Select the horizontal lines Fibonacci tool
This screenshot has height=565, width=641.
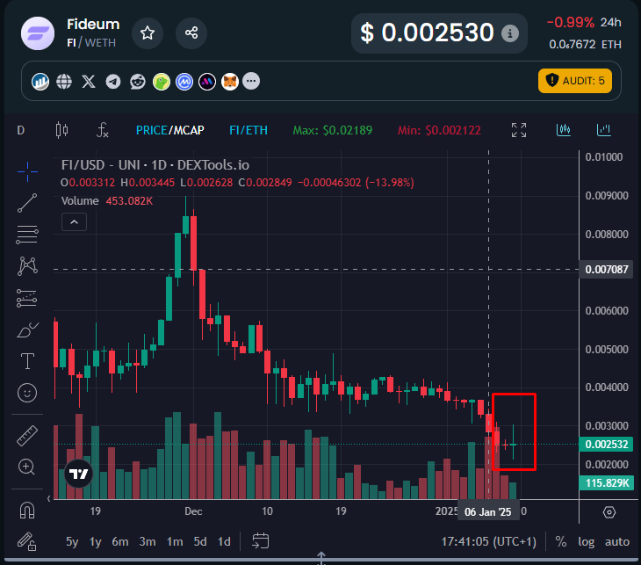[x=27, y=235]
